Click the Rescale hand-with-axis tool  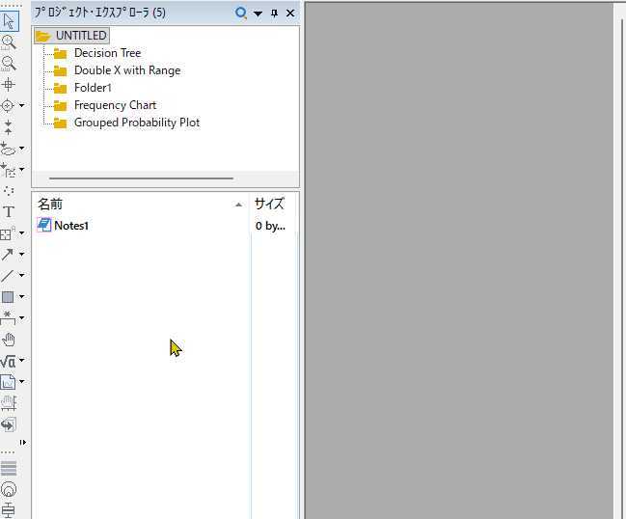click(x=9, y=403)
